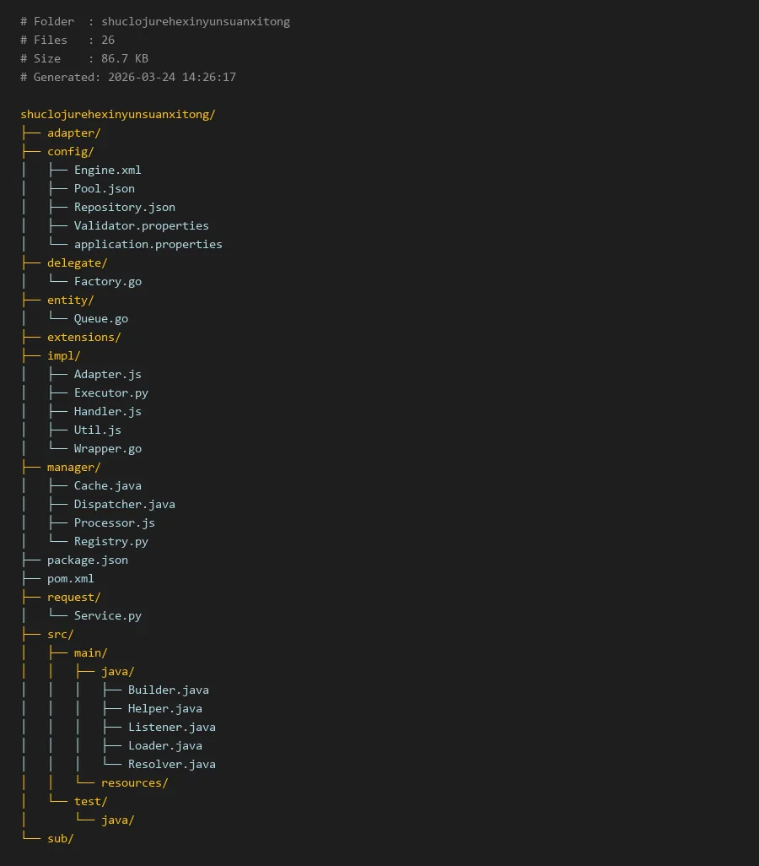This screenshot has height=866, width=759.
Task: Expand or collapse manager/ folder
Action: coord(74,467)
